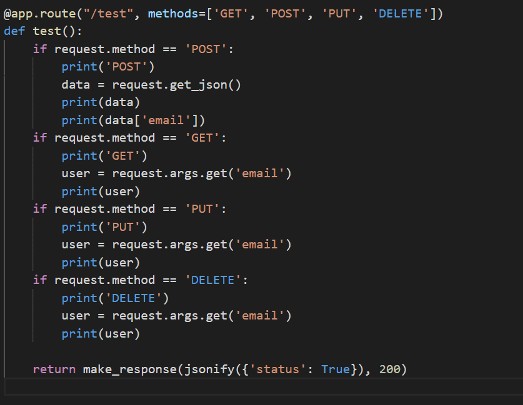Click the @app.route decorator text

[39, 14]
